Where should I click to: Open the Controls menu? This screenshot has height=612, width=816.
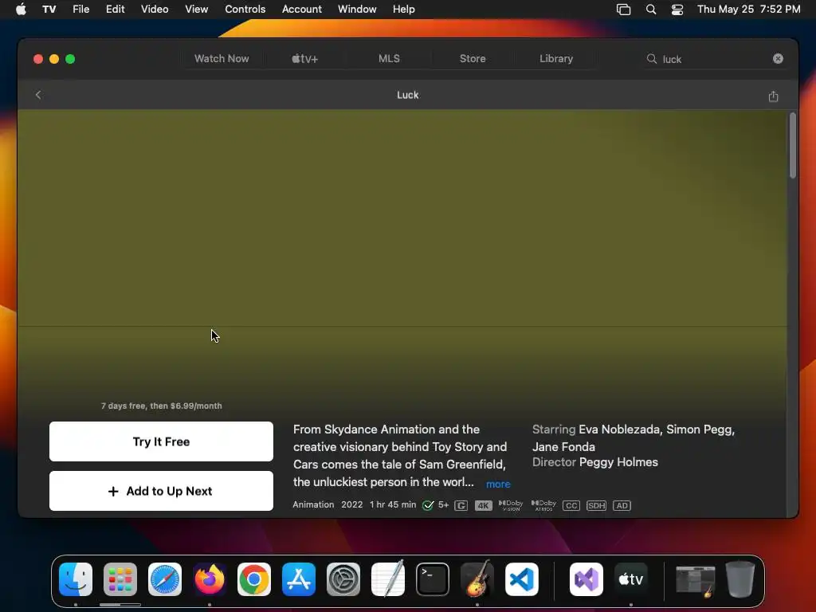coord(245,9)
